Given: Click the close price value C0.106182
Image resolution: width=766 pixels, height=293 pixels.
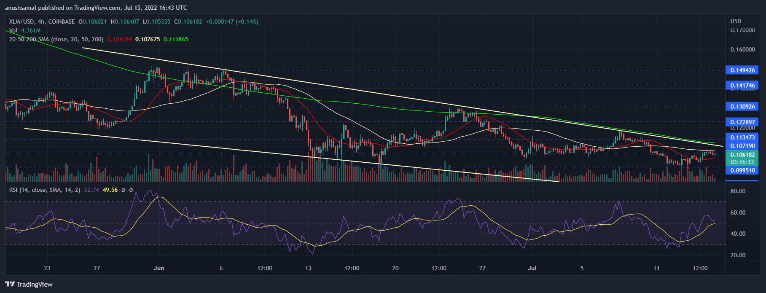Looking at the screenshot, I should [x=188, y=22].
